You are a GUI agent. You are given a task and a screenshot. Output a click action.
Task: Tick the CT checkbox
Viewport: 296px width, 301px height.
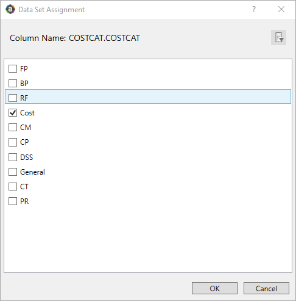[13, 186]
